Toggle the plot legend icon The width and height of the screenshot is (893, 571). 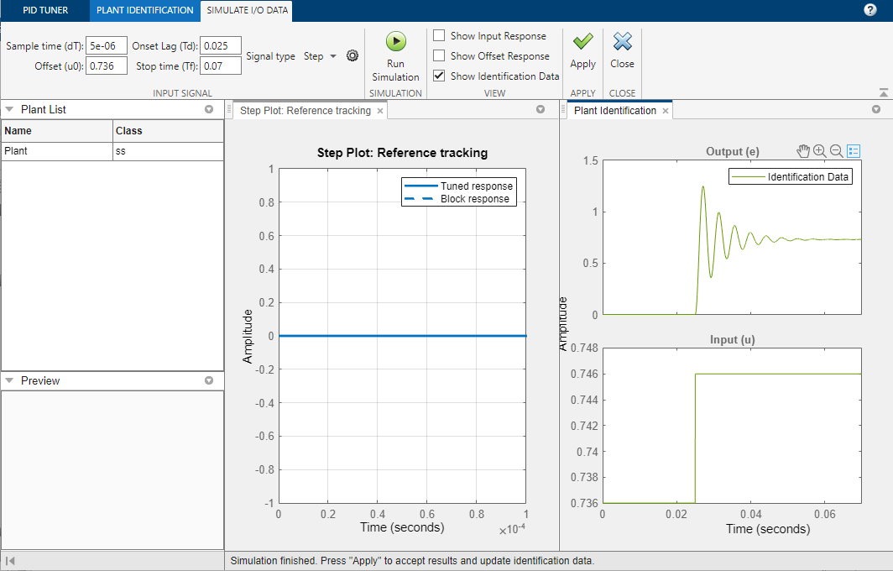coord(853,151)
